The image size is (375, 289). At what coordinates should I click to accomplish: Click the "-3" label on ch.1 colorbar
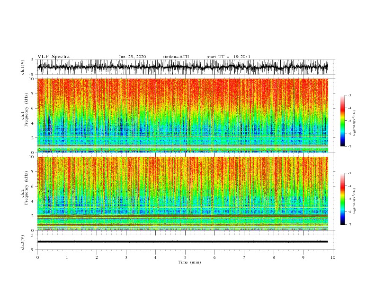349,95
